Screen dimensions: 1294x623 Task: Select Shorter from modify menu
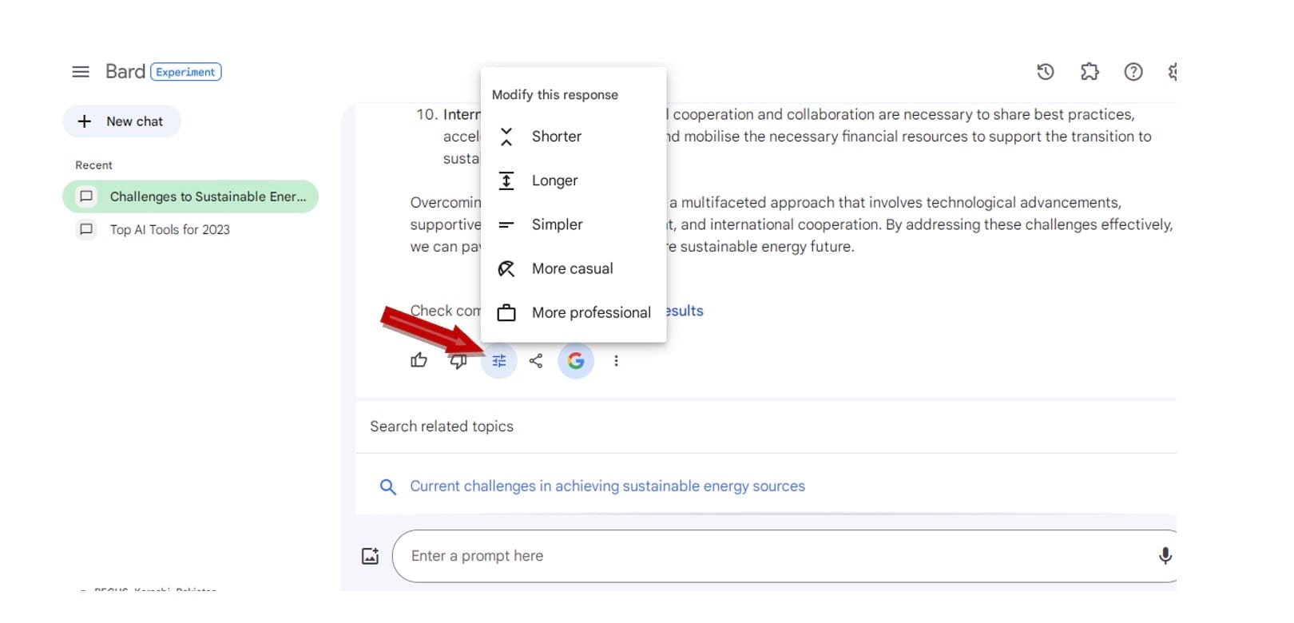[x=574, y=137]
